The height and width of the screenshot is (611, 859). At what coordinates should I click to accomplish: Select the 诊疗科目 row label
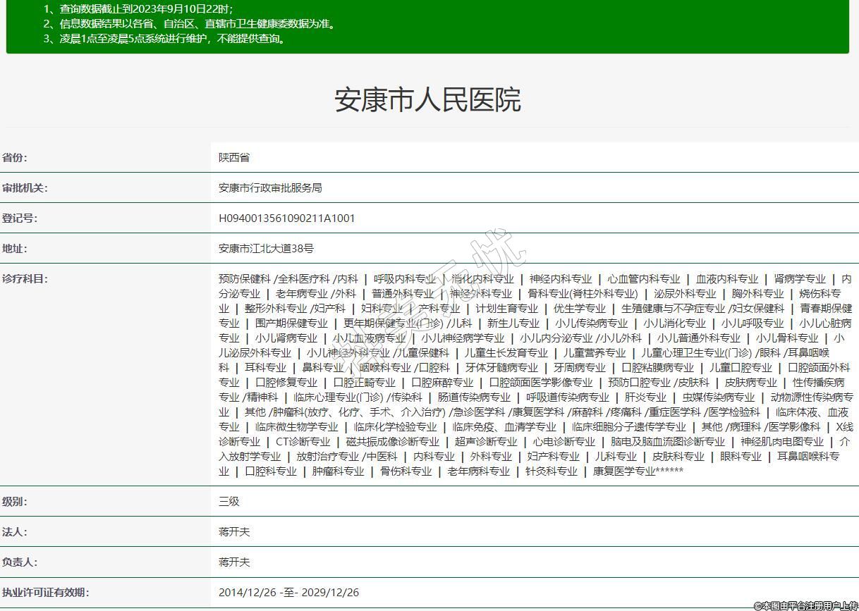pyautogui.click(x=25, y=279)
